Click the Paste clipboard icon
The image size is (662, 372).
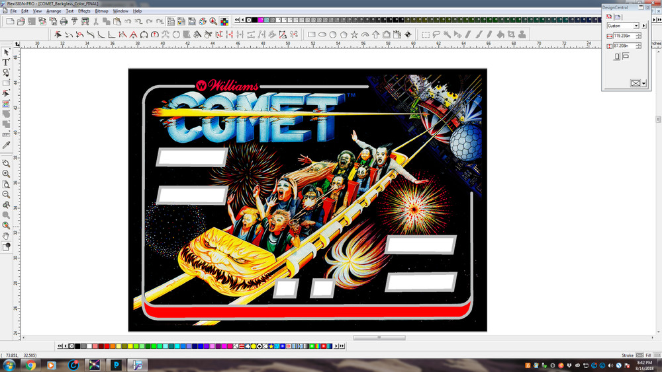tap(117, 21)
